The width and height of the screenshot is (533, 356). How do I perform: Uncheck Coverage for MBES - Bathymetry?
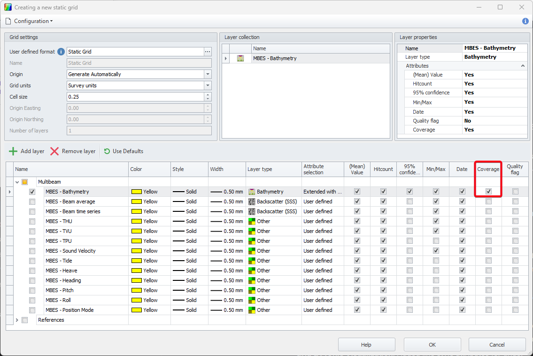pos(488,192)
